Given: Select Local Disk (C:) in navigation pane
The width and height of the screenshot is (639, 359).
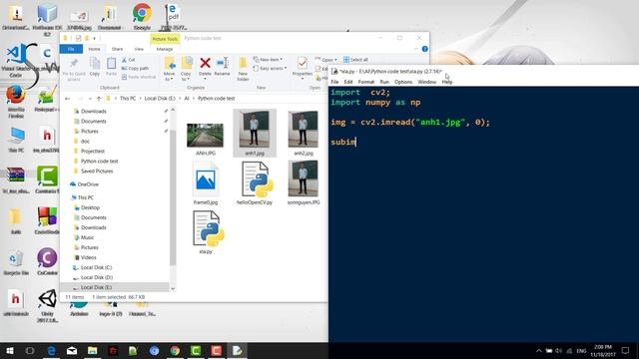Looking at the screenshot, I should 96,267.
